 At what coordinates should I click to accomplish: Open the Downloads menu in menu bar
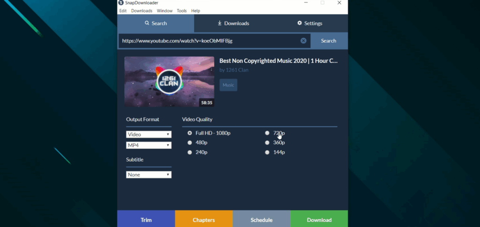(x=142, y=11)
